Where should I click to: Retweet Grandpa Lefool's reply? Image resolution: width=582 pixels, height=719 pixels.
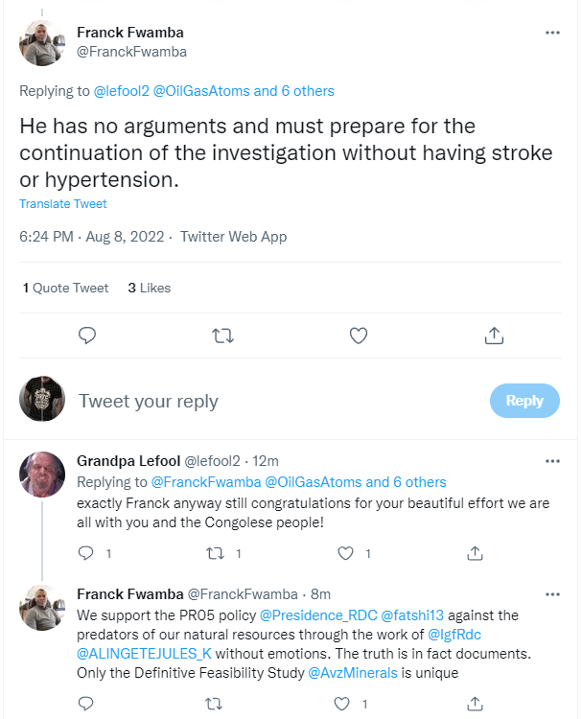pyautogui.click(x=215, y=553)
